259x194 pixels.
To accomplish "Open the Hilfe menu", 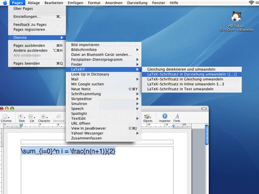I will 174,3.
